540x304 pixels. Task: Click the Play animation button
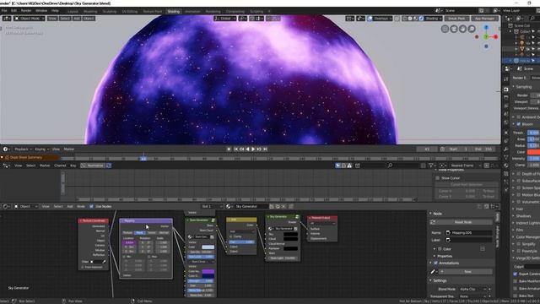pyautogui.click(x=253, y=149)
